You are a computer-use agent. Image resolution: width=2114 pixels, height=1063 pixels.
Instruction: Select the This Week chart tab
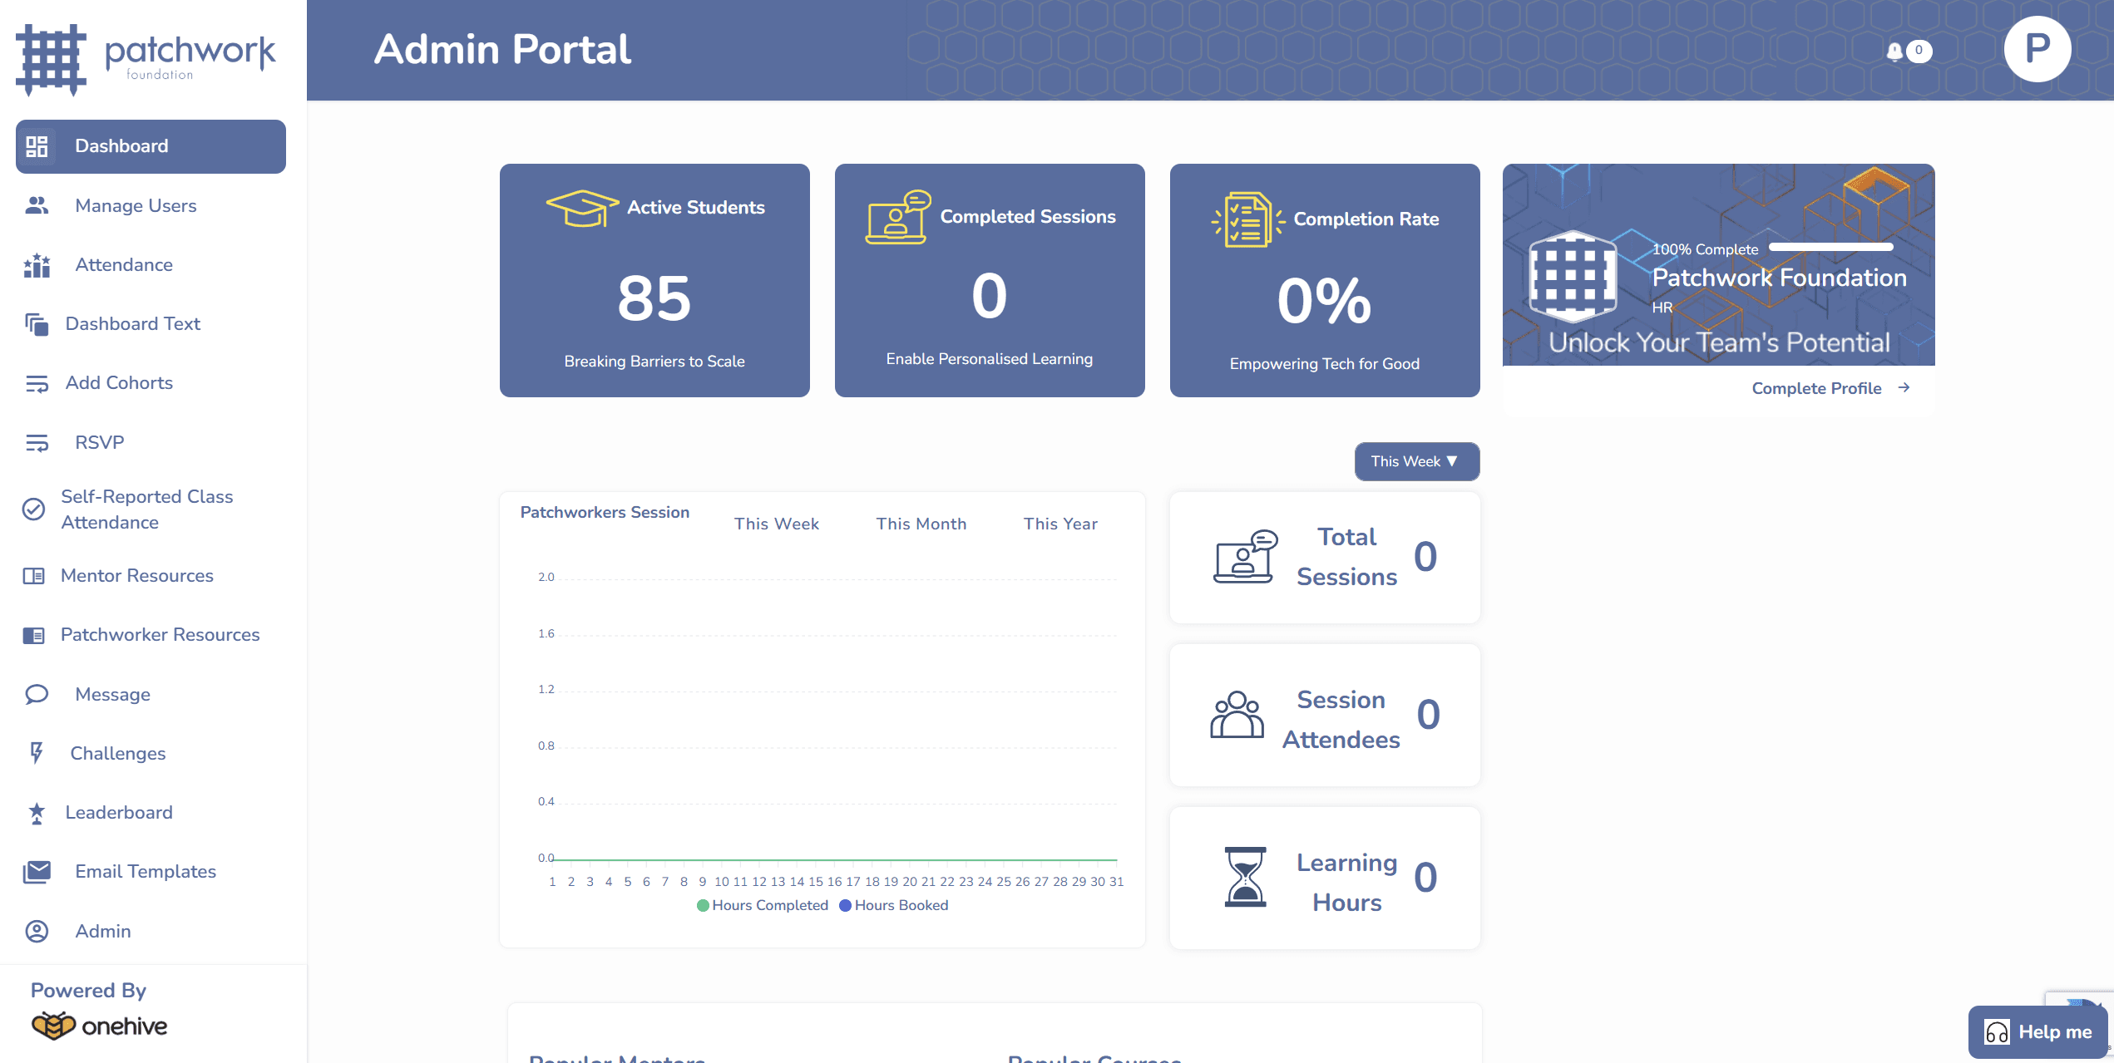776,524
